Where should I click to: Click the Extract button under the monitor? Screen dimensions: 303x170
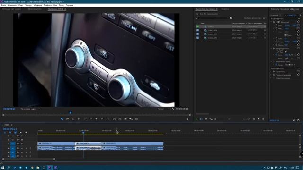point(120,119)
